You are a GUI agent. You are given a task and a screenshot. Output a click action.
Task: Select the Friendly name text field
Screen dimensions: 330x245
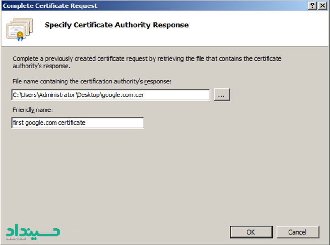pyautogui.click(x=77, y=123)
